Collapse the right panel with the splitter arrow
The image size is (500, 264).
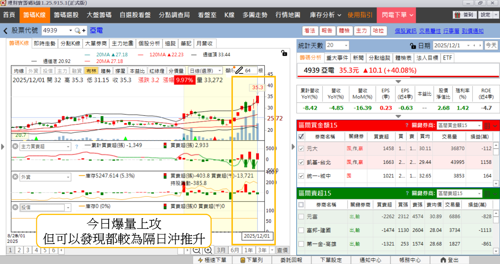pyautogui.click(x=293, y=147)
